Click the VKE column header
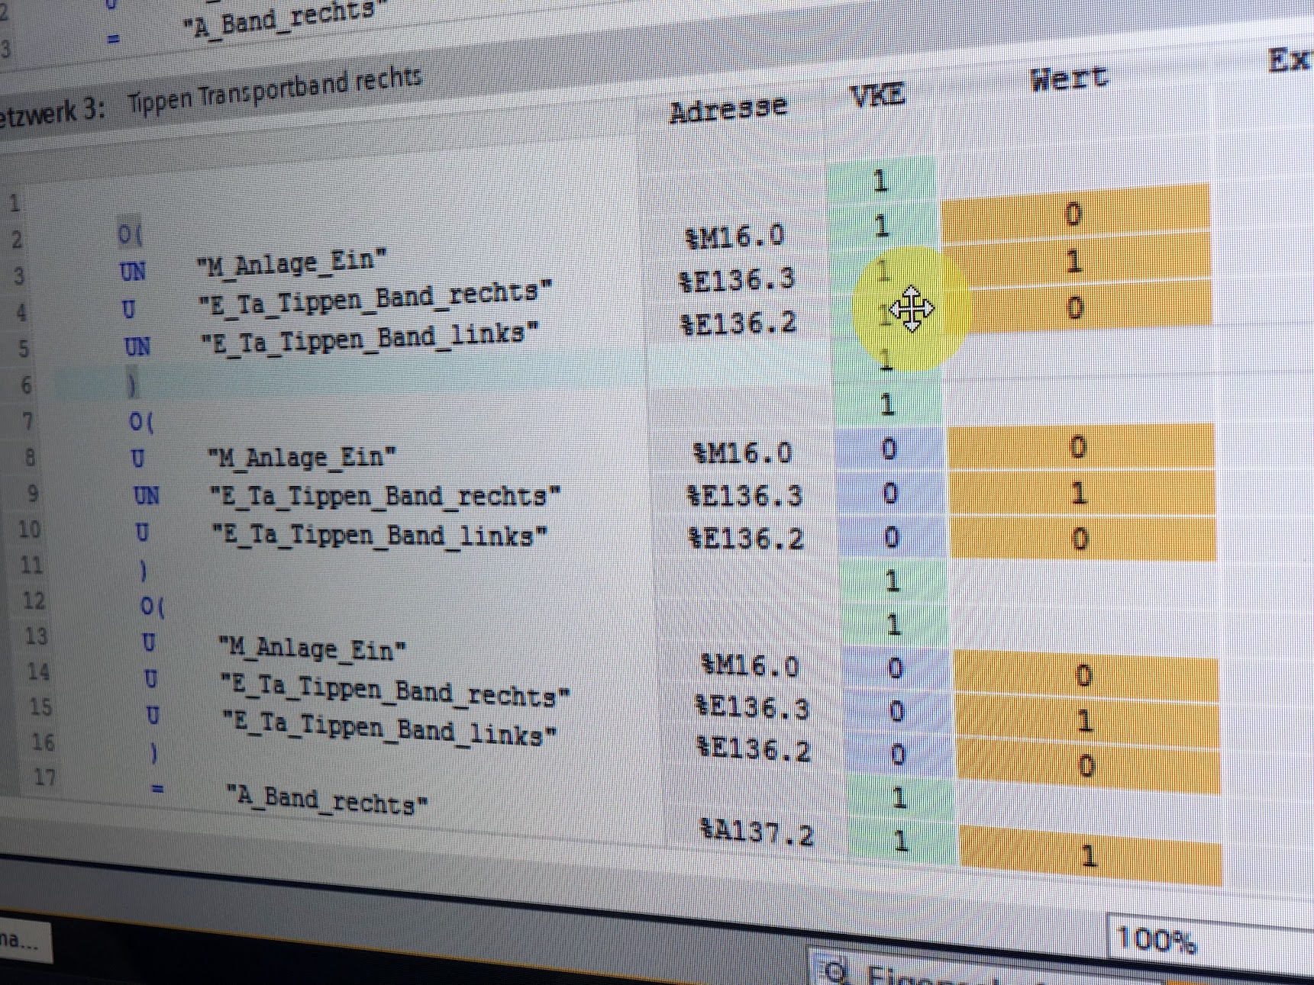Viewport: 1314px width, 985px height. [x=877, y=95]
